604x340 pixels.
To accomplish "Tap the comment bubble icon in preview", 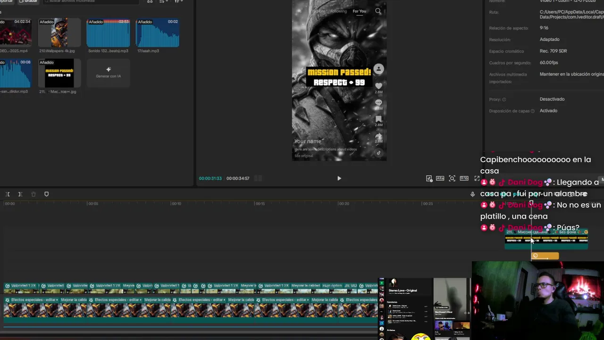I will tap(378, 102).
